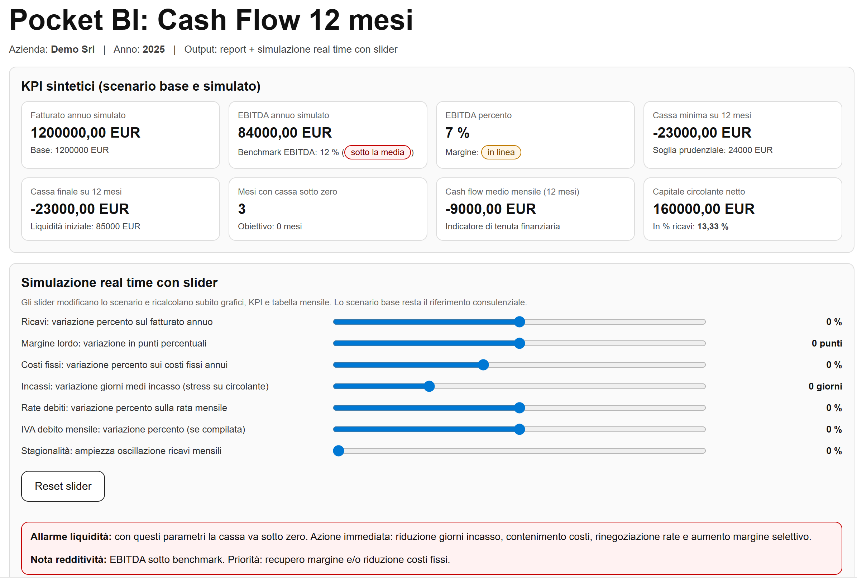The image size is (857, 578).
Task: Click the Cassa finale su 12 mesi card
Action: [x=120, y=209]
